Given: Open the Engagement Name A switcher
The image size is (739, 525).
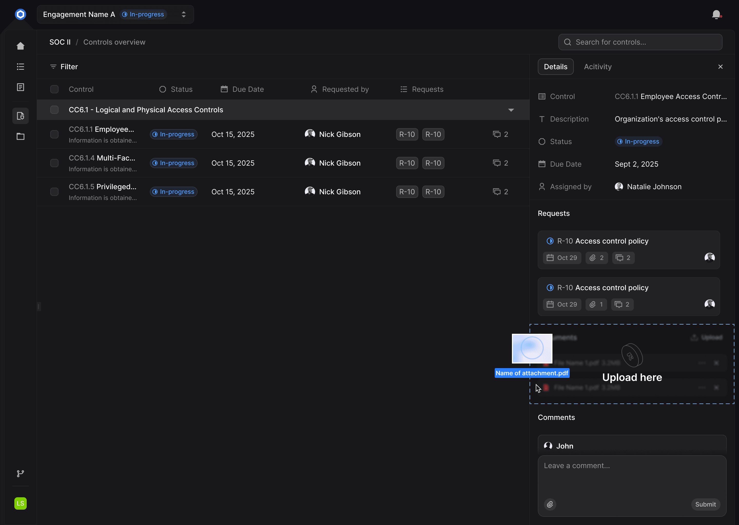Looking at the screenshot, I should coord(115,14).
